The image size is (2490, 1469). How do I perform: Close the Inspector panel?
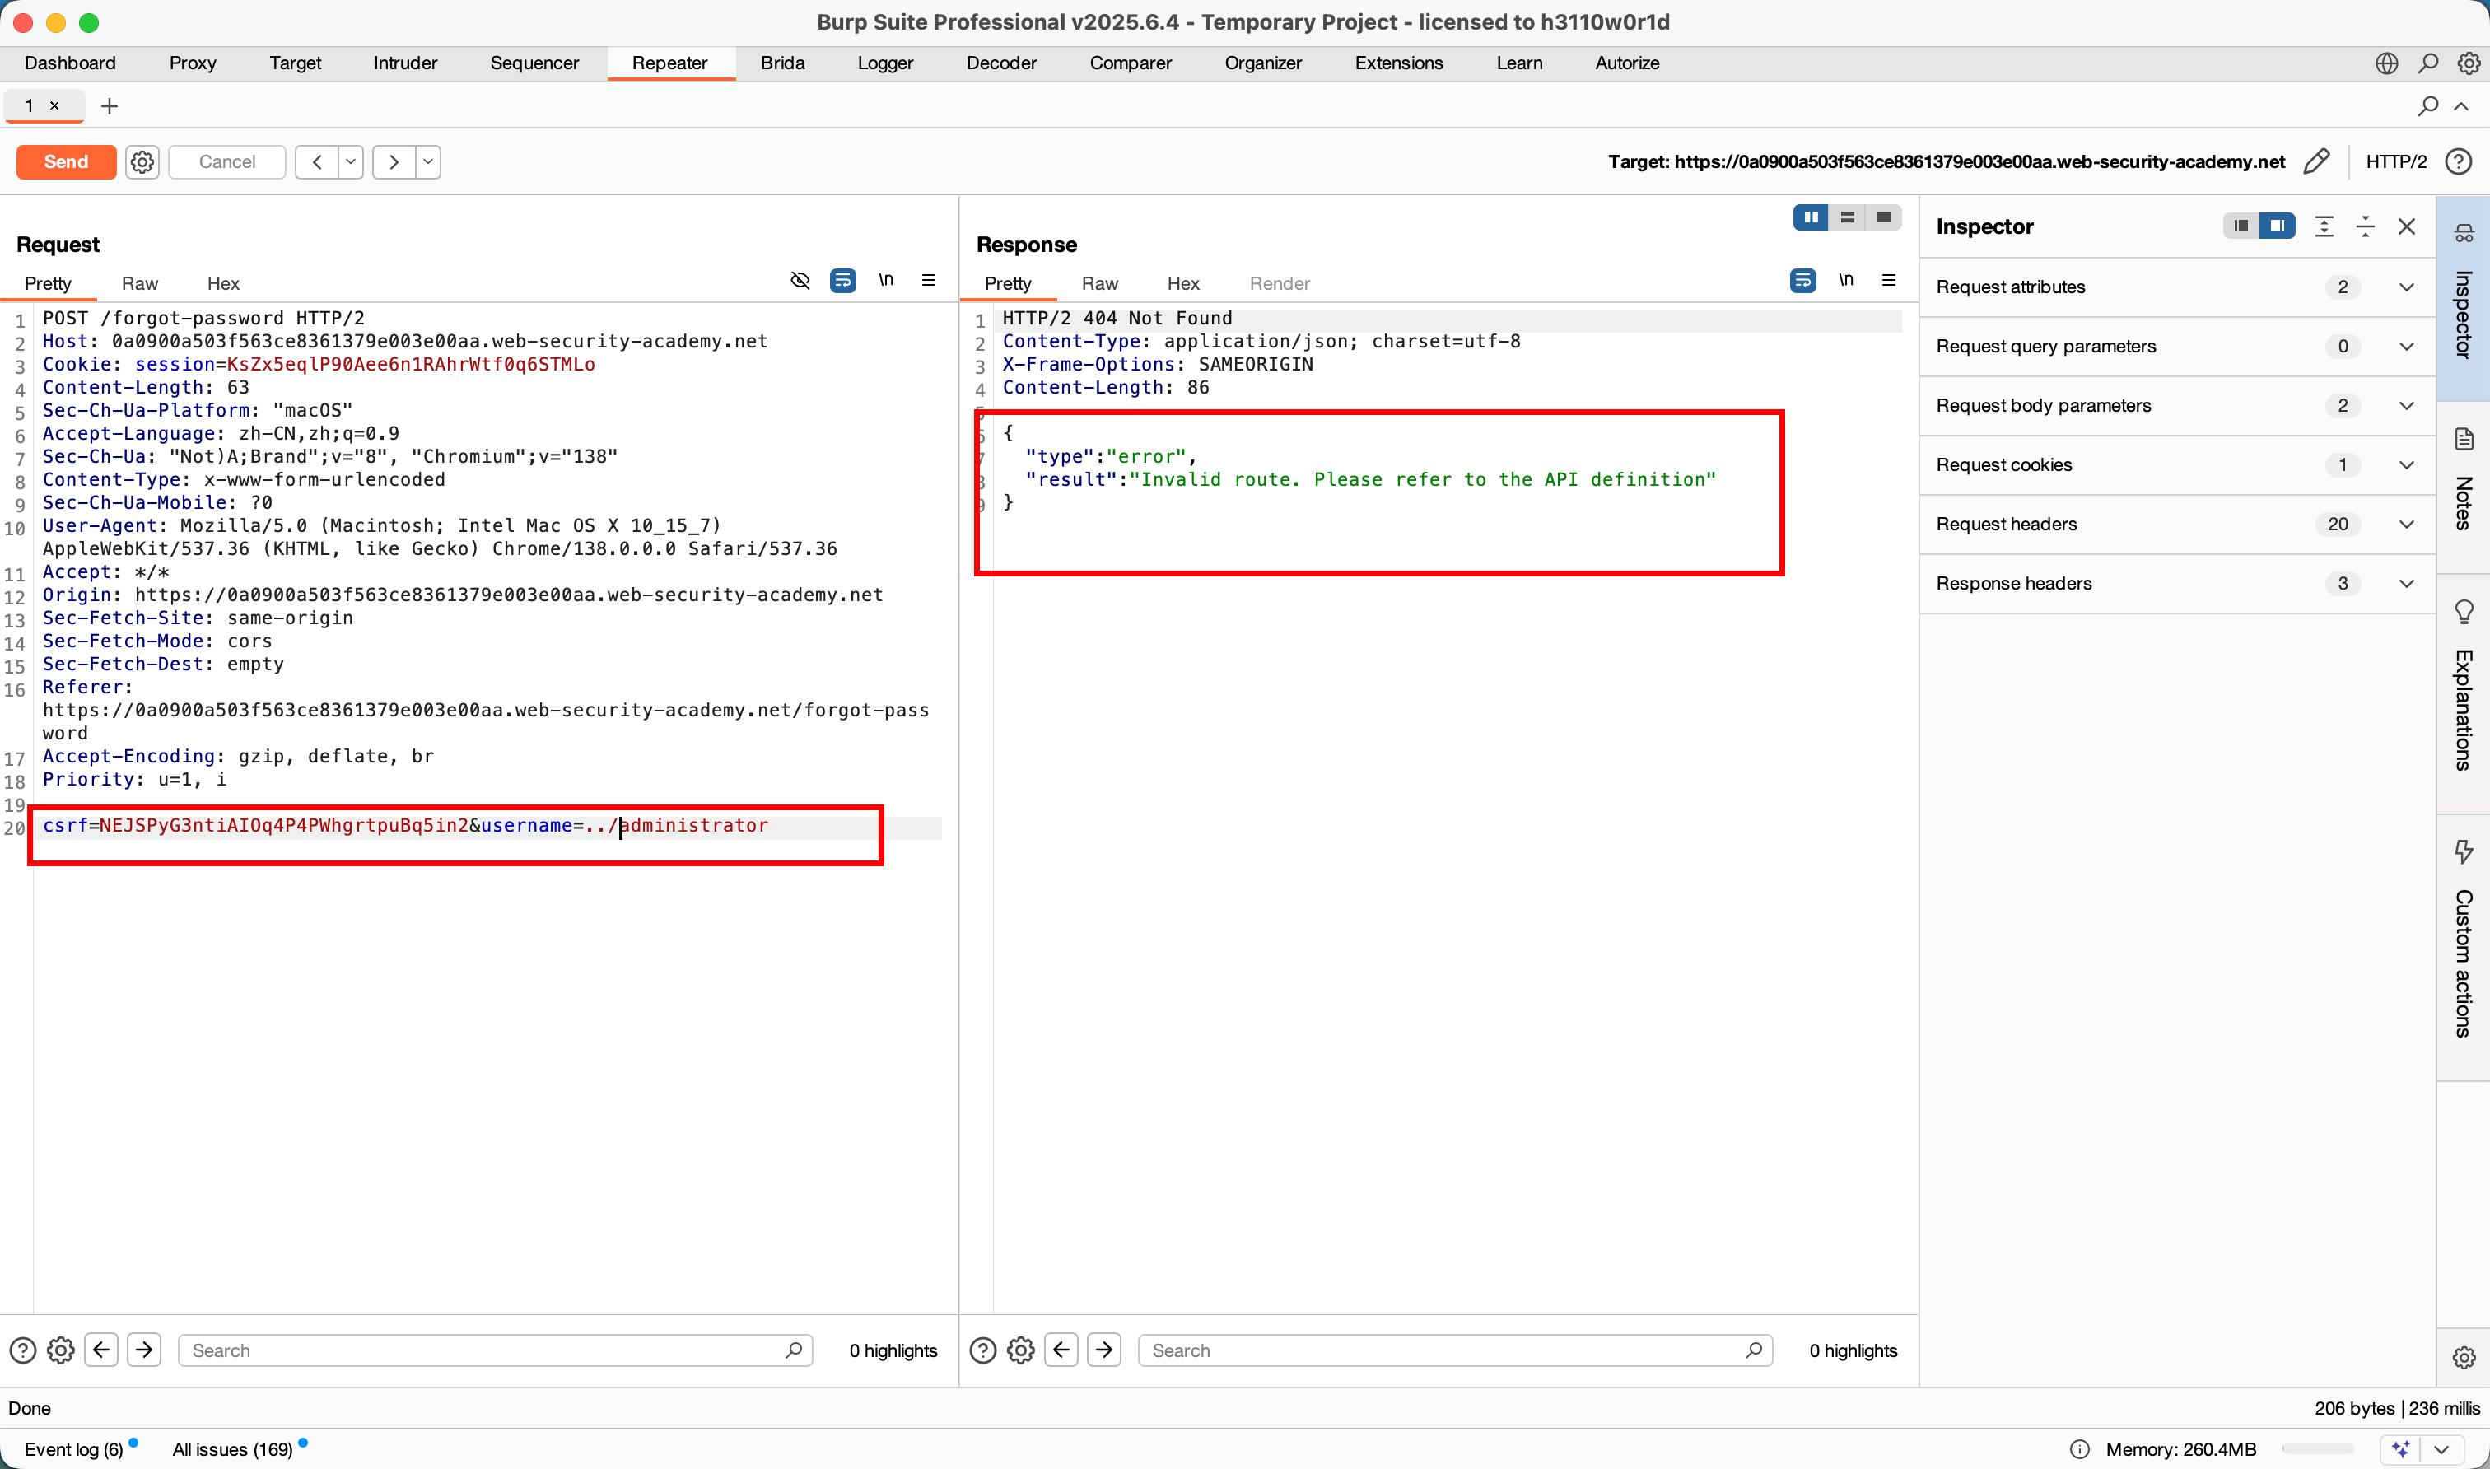[2407, 226]
